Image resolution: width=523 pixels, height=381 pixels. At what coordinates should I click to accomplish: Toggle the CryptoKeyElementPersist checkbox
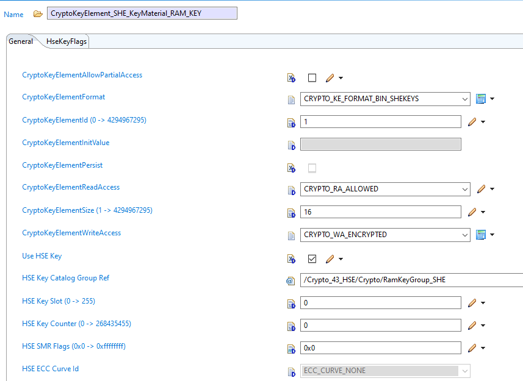click(x=312, y=168)
